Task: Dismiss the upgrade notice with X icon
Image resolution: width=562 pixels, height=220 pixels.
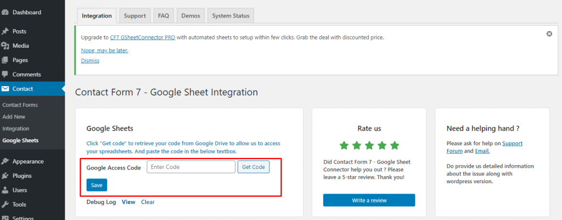Action: point(549,33)
